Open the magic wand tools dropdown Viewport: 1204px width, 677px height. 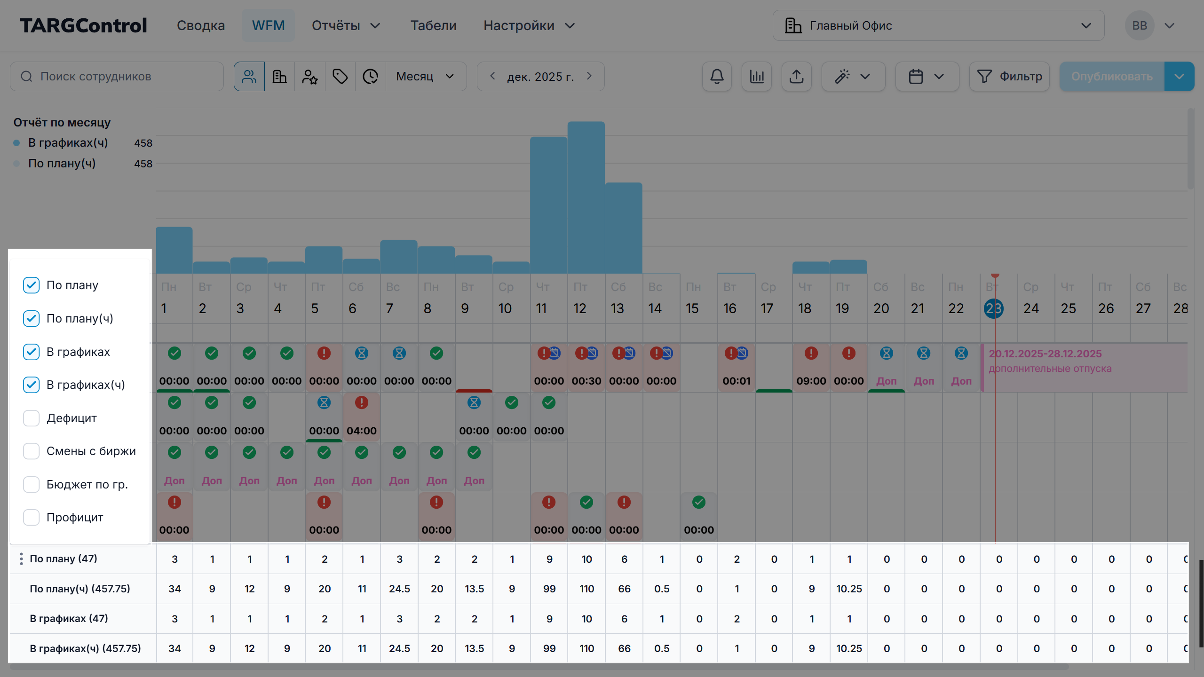click(853, 76)
